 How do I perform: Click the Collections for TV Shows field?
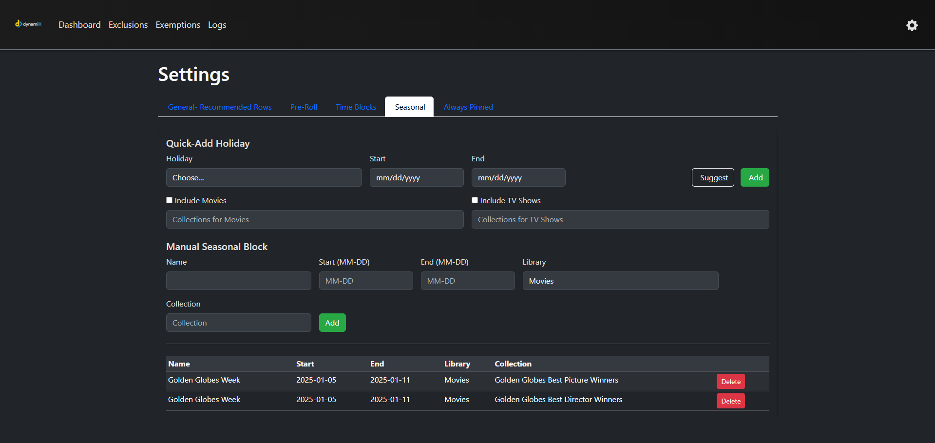(x=620, y=219)
